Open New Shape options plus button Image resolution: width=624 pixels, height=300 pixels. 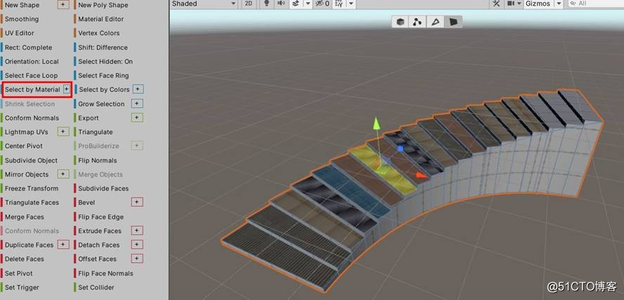(63, 5)
